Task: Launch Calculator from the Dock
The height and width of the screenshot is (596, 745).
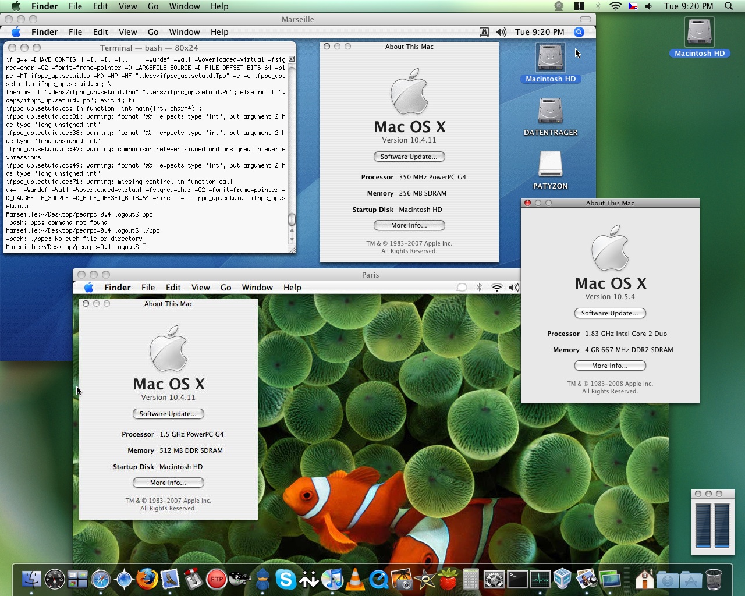Action: point(471,579)
